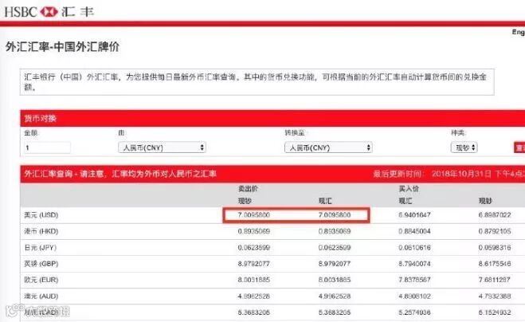The image size is (525, 322).
Task: Click the 种类 label
Action: pyautogui.click(x=458, y=133)
